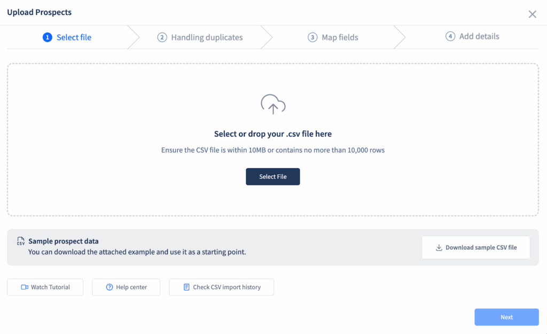Switch to the Map fields step

click(333, 37)
